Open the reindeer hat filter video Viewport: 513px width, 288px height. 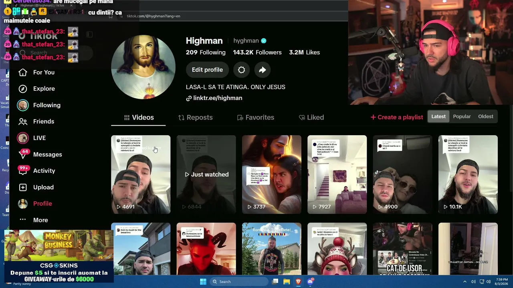click(337, 249)
